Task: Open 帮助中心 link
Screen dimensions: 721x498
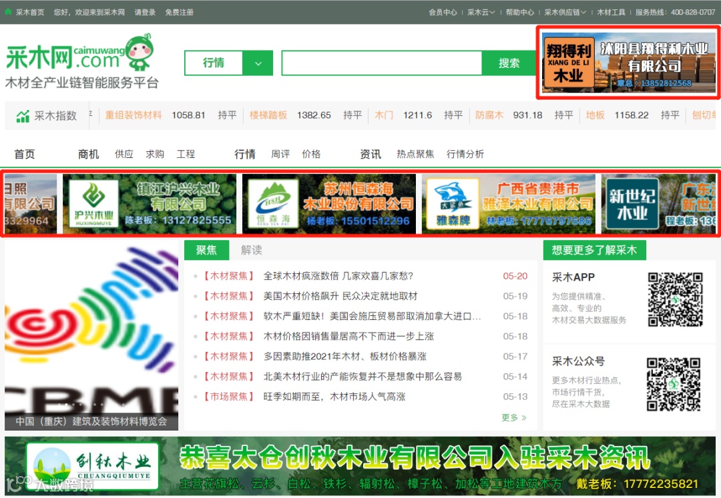Action: tap(520, 13)
